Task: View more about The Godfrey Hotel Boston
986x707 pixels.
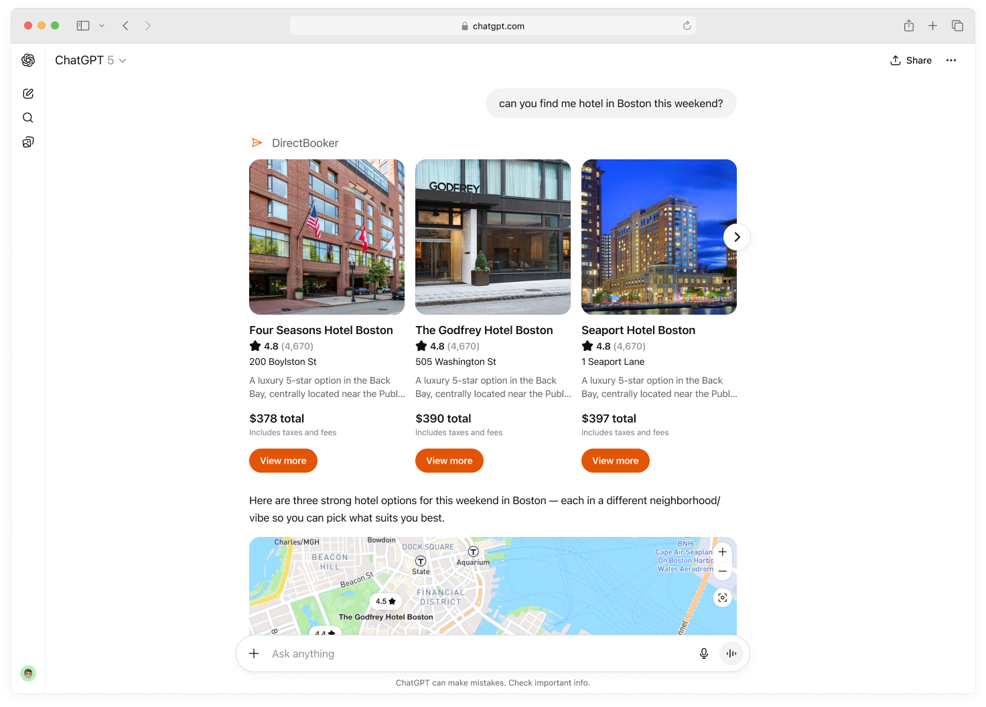Action: [449, 461]
